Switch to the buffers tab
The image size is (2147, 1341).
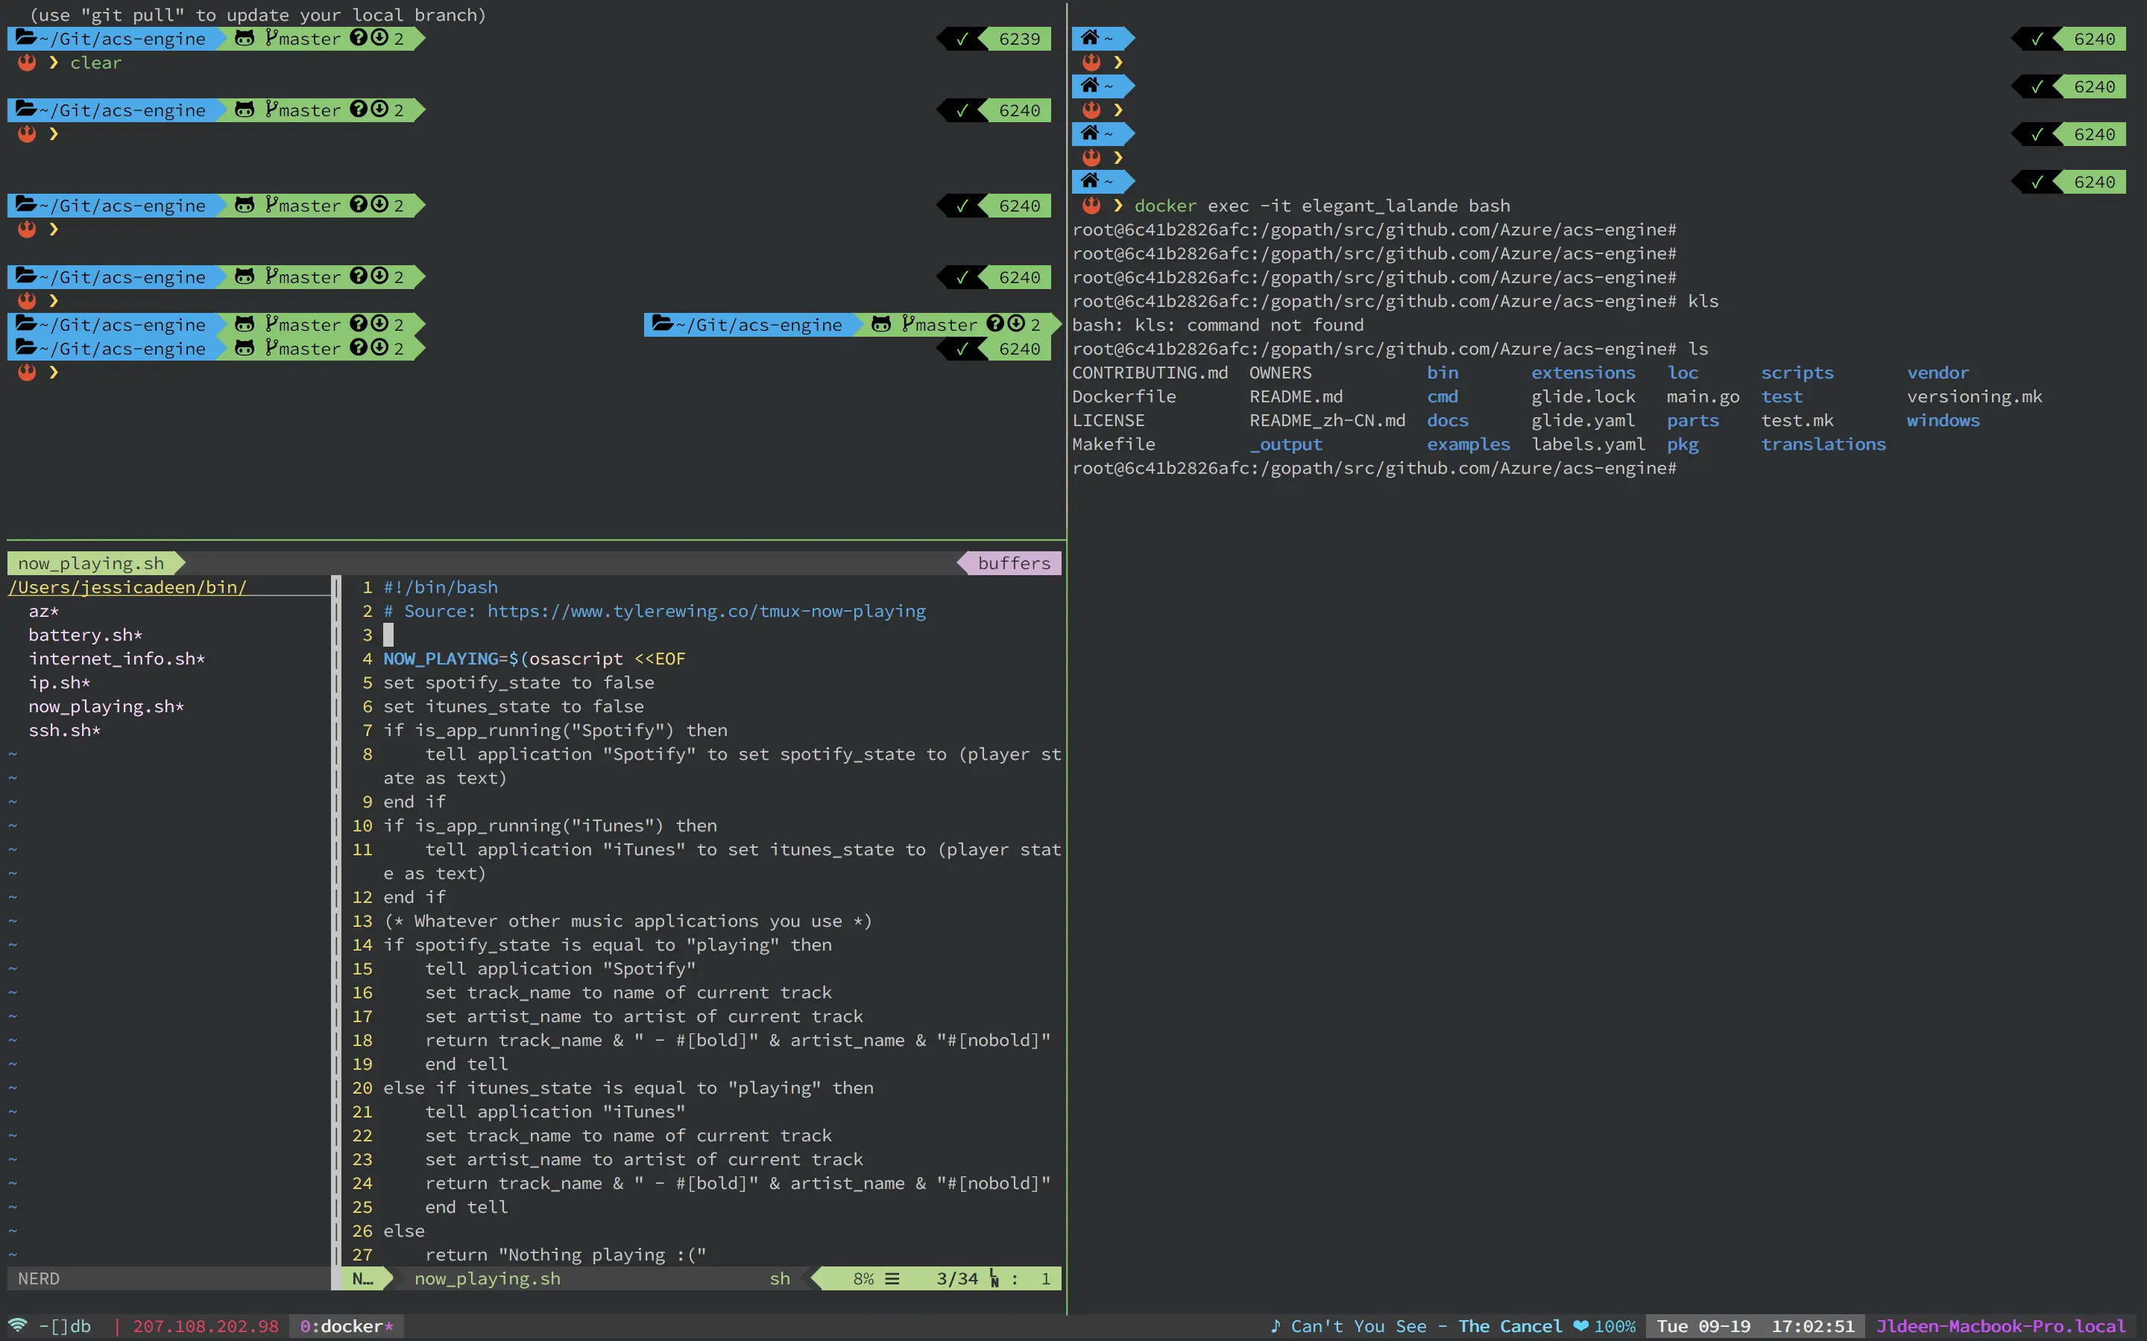click(1012, 563)
